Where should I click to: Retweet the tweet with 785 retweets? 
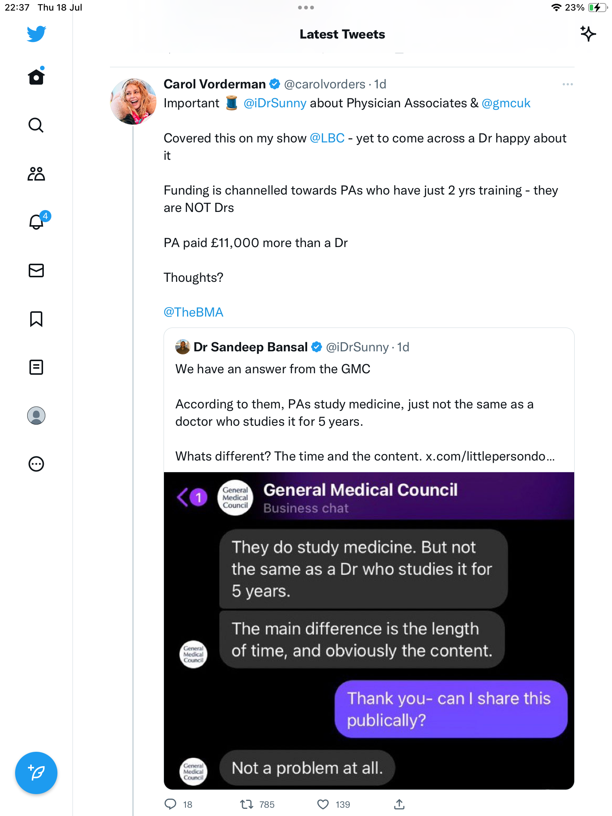pos(247,804)
